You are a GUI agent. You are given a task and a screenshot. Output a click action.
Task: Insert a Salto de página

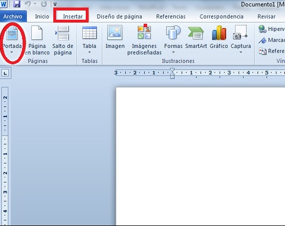(63, 41)
